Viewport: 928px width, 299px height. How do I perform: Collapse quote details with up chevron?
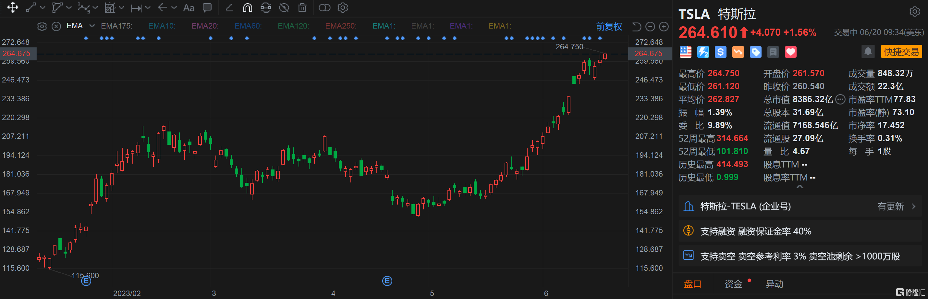click(x=800, y=187)
